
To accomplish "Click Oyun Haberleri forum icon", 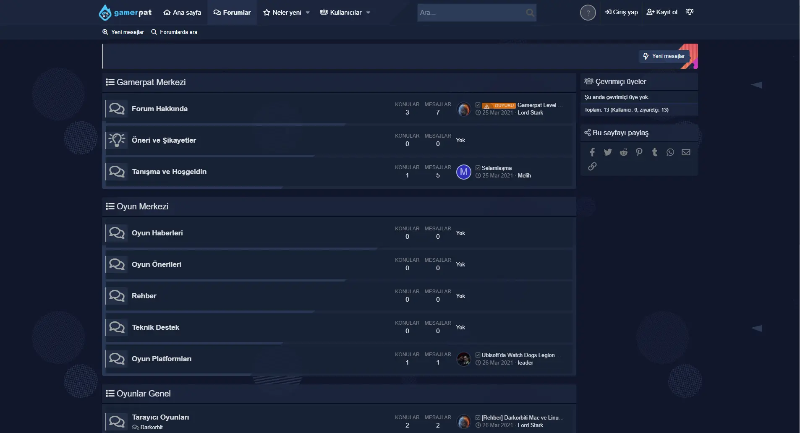I will pos(117,233).
